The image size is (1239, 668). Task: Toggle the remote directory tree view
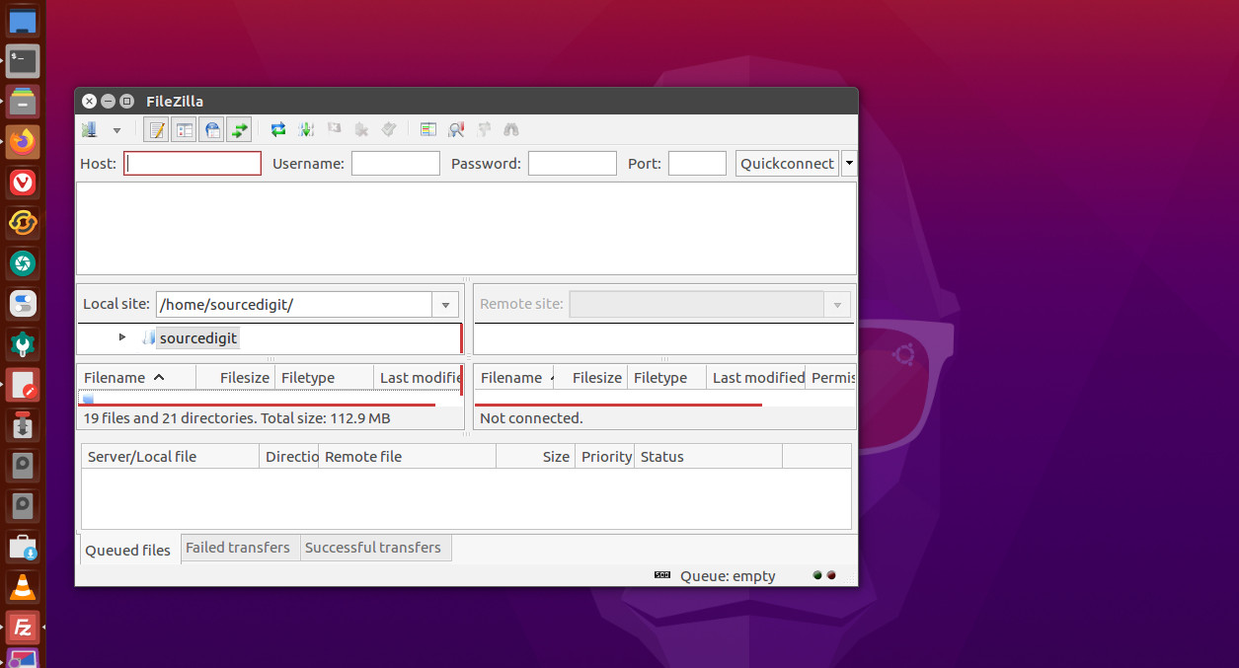tap(212, 129)
